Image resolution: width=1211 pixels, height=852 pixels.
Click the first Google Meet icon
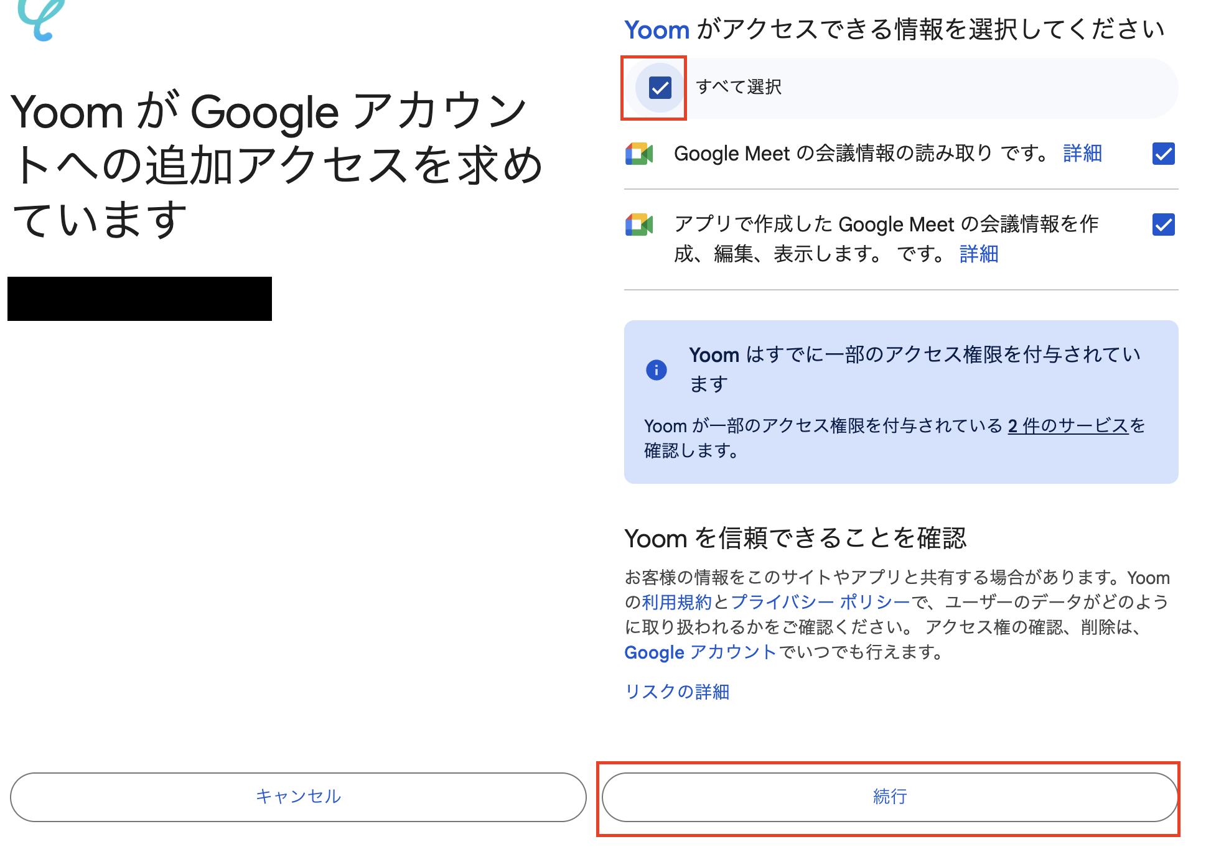[639, 154]
